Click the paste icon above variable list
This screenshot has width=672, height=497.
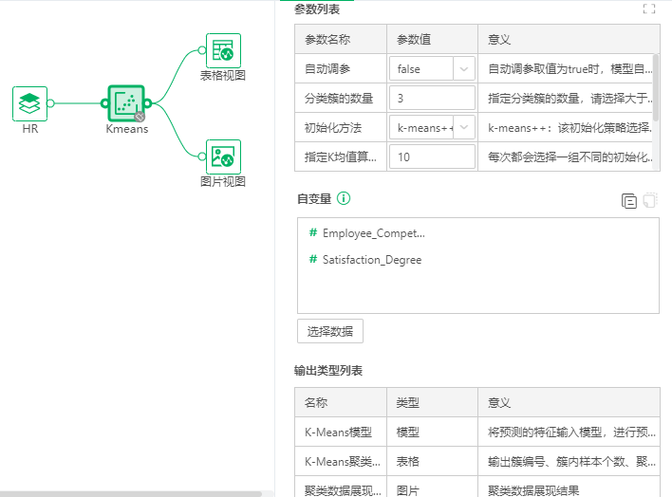(x=650, y=200)
